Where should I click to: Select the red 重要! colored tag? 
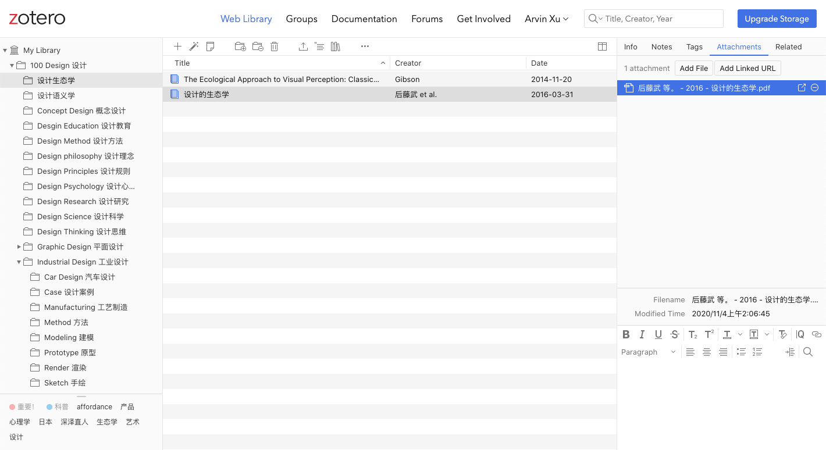coord(22,407)
